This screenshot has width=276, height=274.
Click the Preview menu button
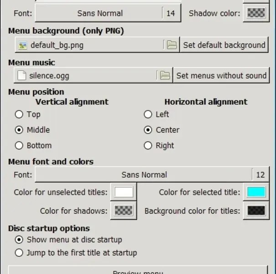[138, 270]
